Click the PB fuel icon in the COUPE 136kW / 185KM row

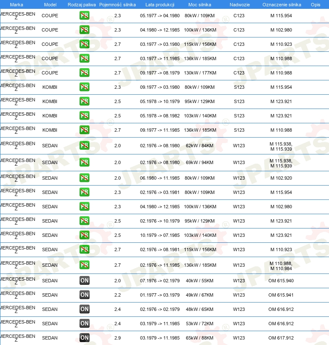(85, 58)
